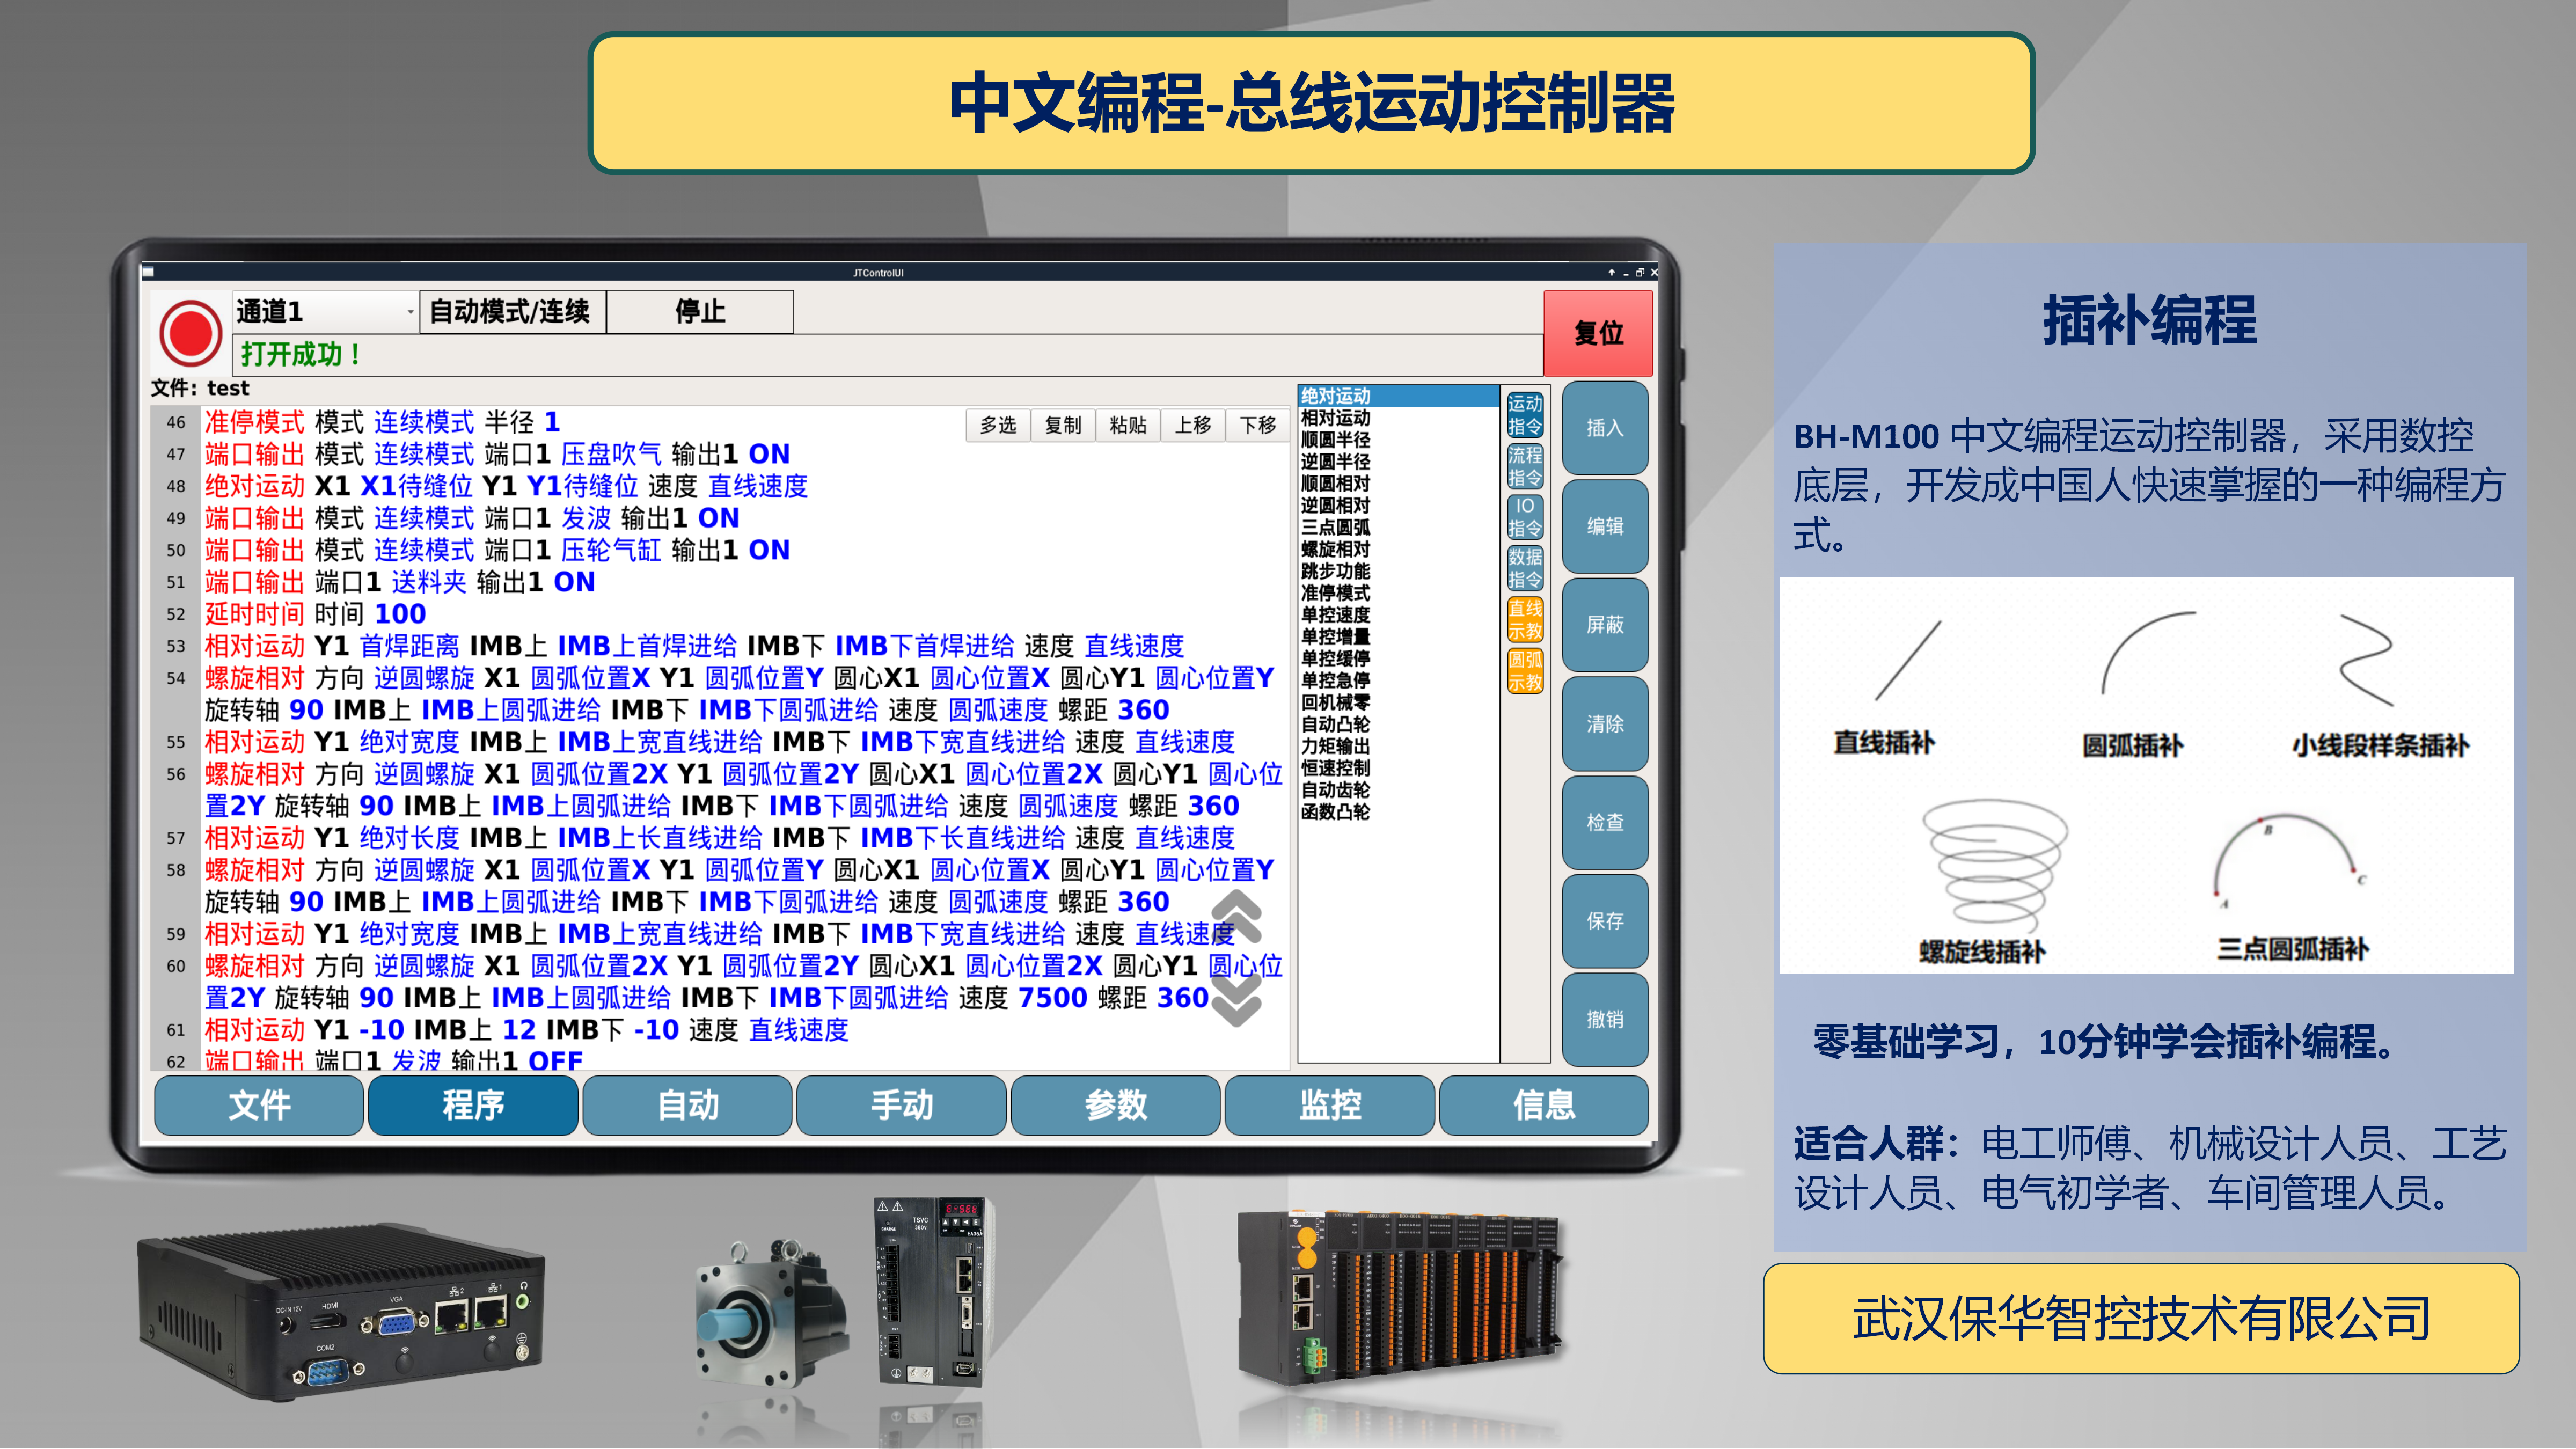Click the 打开成功！ status message bar
Viewport: 2576px width, 1449px height.
pos(888,354)
